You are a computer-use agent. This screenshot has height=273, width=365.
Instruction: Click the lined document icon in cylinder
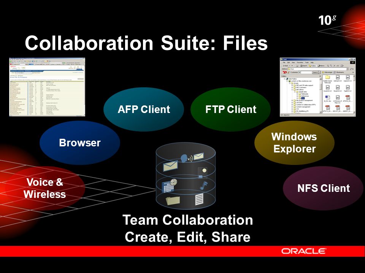(x=199, y=199)
